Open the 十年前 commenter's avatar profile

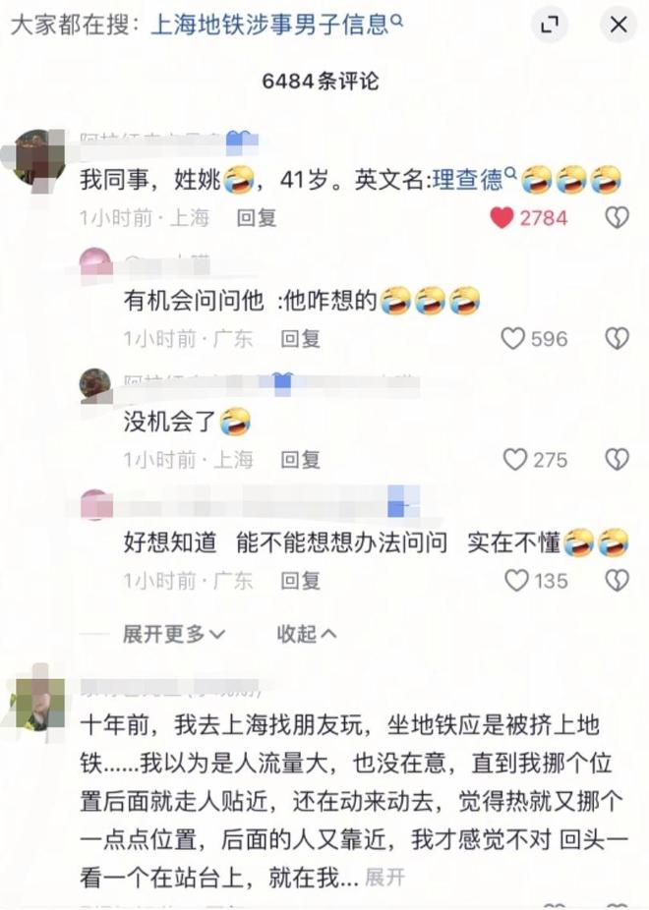tap(39, 703)
